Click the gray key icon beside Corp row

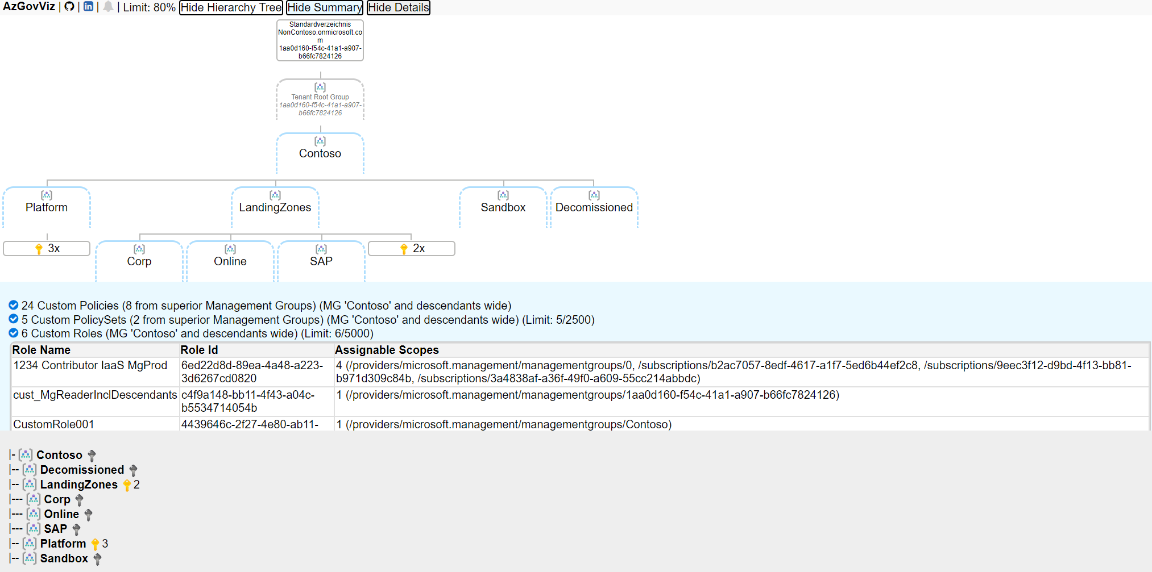pyautogui.click(x=79, y=500)
